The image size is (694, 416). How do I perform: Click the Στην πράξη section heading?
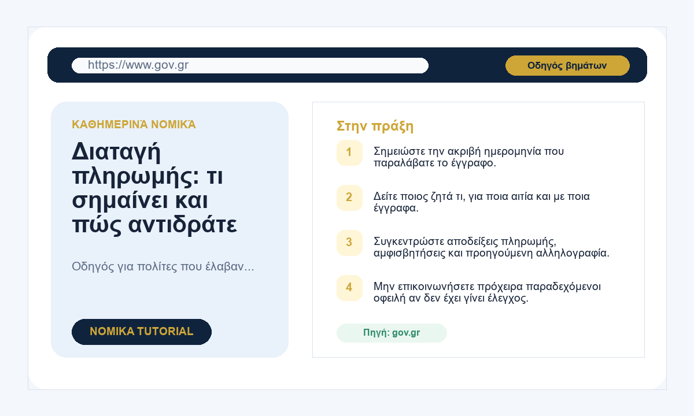pos(375,127)
